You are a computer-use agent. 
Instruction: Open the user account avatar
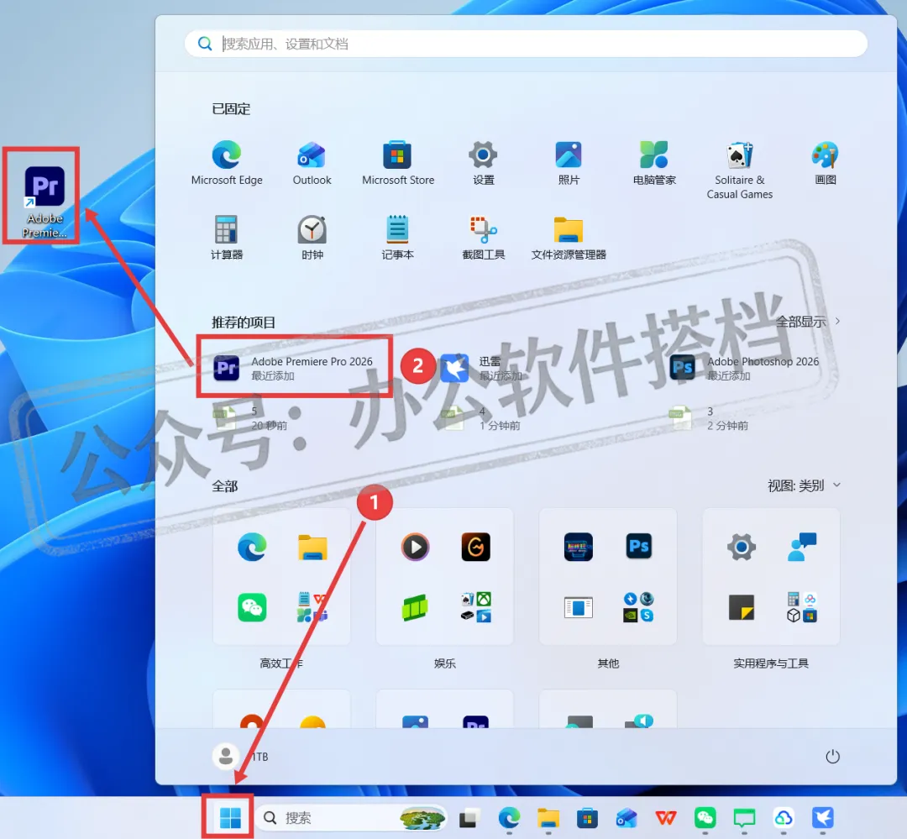[x=226, y=756]
